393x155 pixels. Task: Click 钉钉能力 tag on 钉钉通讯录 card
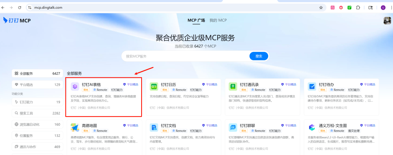(275, 90)
